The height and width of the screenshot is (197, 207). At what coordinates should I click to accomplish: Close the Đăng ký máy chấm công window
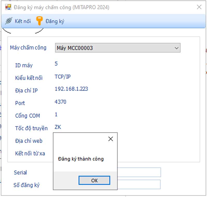pyautogui.click(x=199, y=7)
